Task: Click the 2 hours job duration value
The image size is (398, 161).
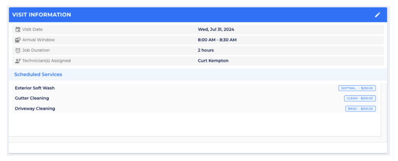Action: (206, 50)
